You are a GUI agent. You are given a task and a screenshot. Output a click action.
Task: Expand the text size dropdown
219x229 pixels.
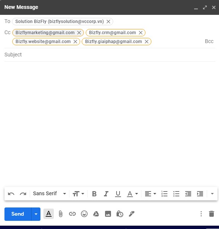(78, 194)
